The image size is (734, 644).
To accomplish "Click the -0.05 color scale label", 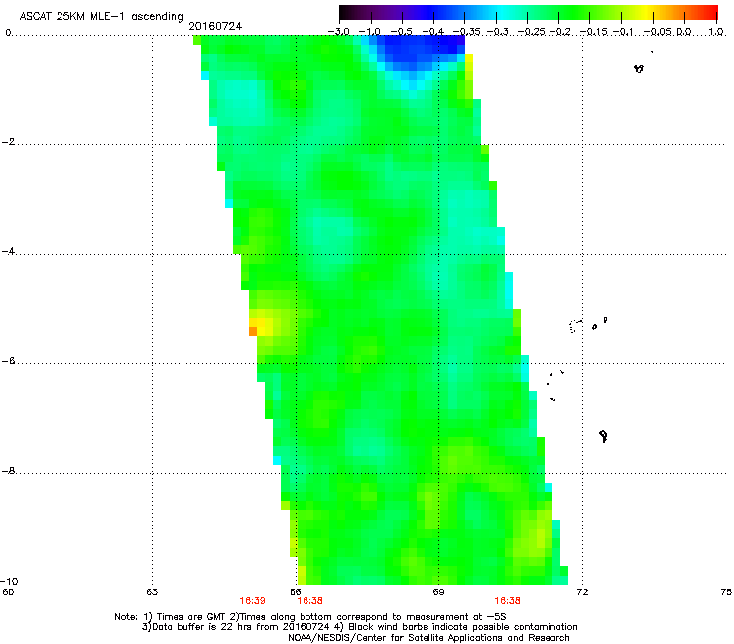I will click(658, 32).
